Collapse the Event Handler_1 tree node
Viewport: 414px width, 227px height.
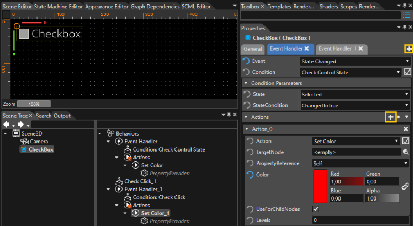point(108,190)
